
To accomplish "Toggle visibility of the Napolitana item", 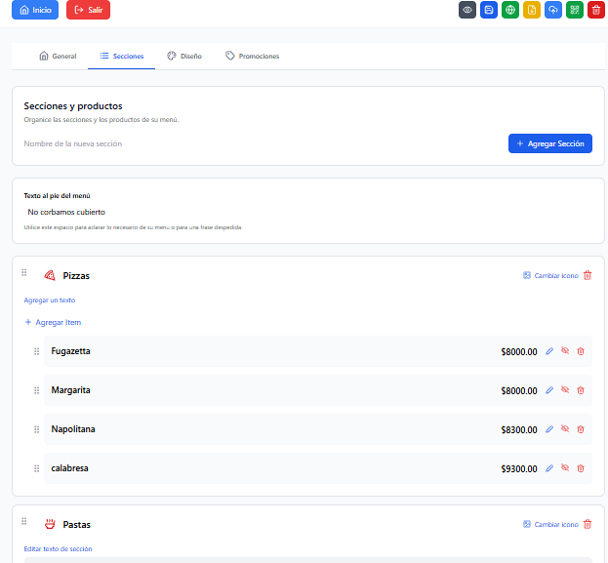I will point(565,428).
